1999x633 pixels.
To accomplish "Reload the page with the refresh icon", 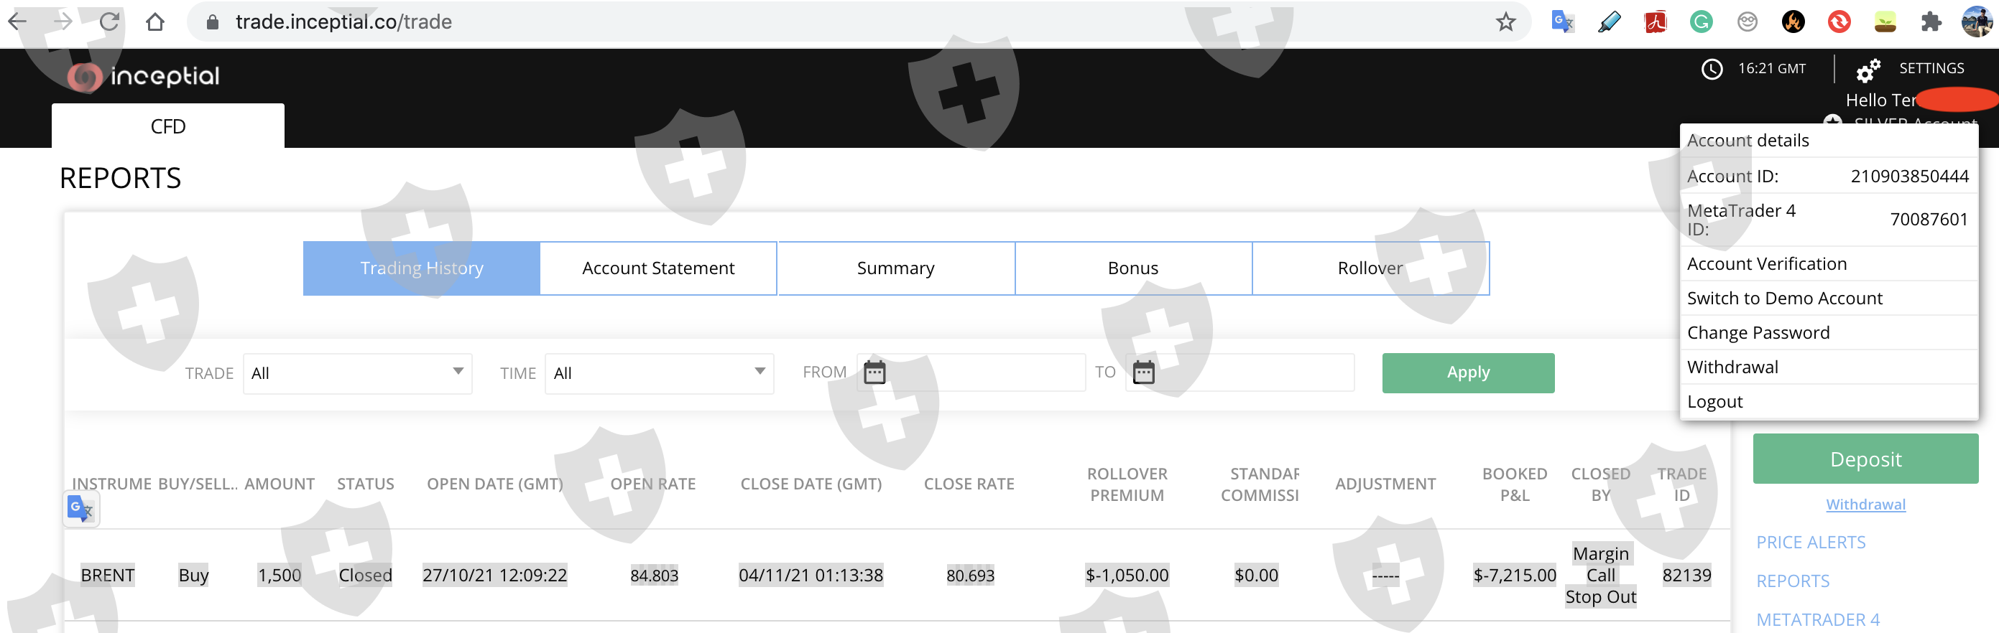I will [109, 22].
